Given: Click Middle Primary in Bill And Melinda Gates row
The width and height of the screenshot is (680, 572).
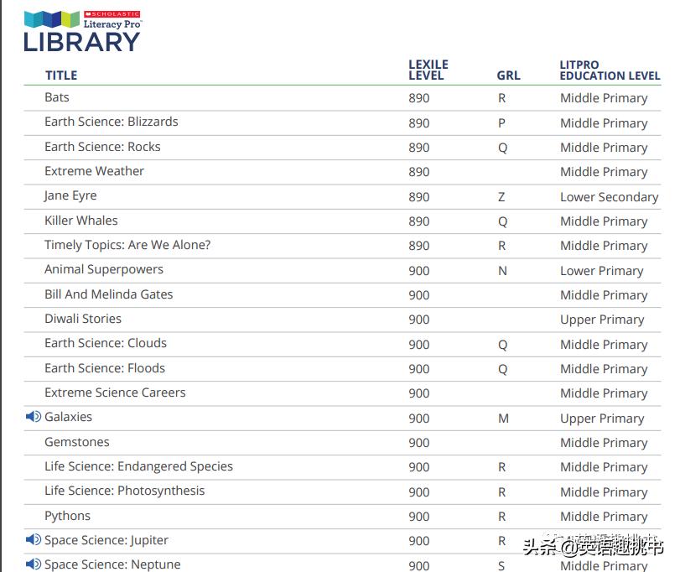Looking at the screenshot, I should pyautogui.click(x=604, y=295).
